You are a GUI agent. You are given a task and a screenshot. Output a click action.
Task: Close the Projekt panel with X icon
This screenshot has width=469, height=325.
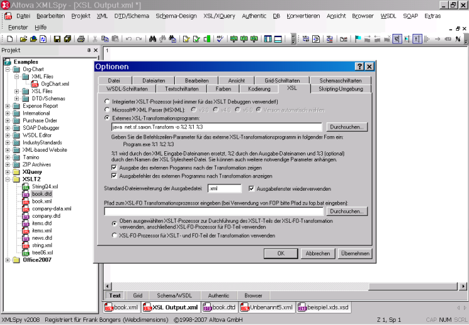[96, 50]
